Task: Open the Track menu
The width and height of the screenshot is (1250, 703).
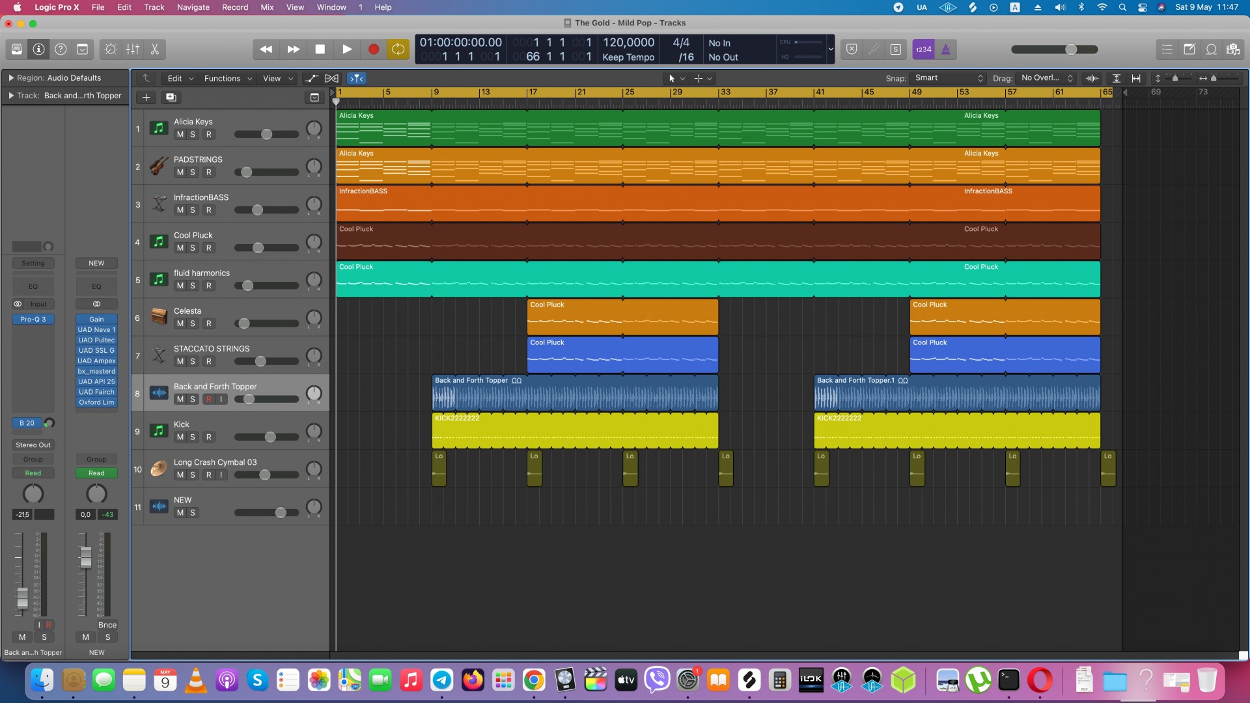Action: pyautogui.click(x=154, y=7)
